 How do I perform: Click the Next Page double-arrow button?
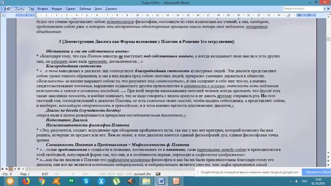click(x=328, y=164)
